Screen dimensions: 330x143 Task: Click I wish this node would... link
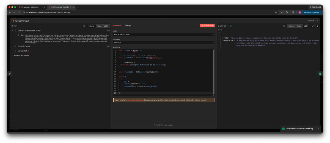164,125
